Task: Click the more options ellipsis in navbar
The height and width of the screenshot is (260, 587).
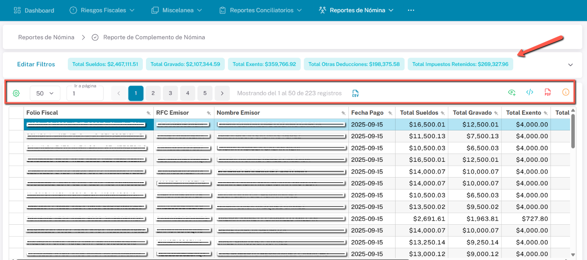Action: [411, 10]
